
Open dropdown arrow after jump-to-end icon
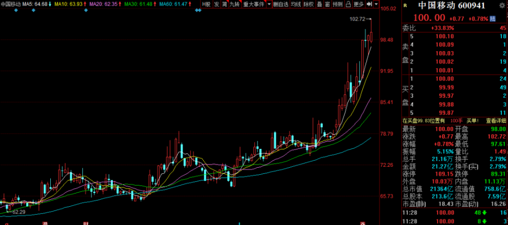click(376, 4)
